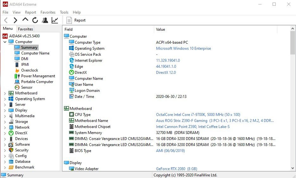Screen dimensions: 296x178
Task: Click the scrollbar up arrow
Action: point(293,29)
